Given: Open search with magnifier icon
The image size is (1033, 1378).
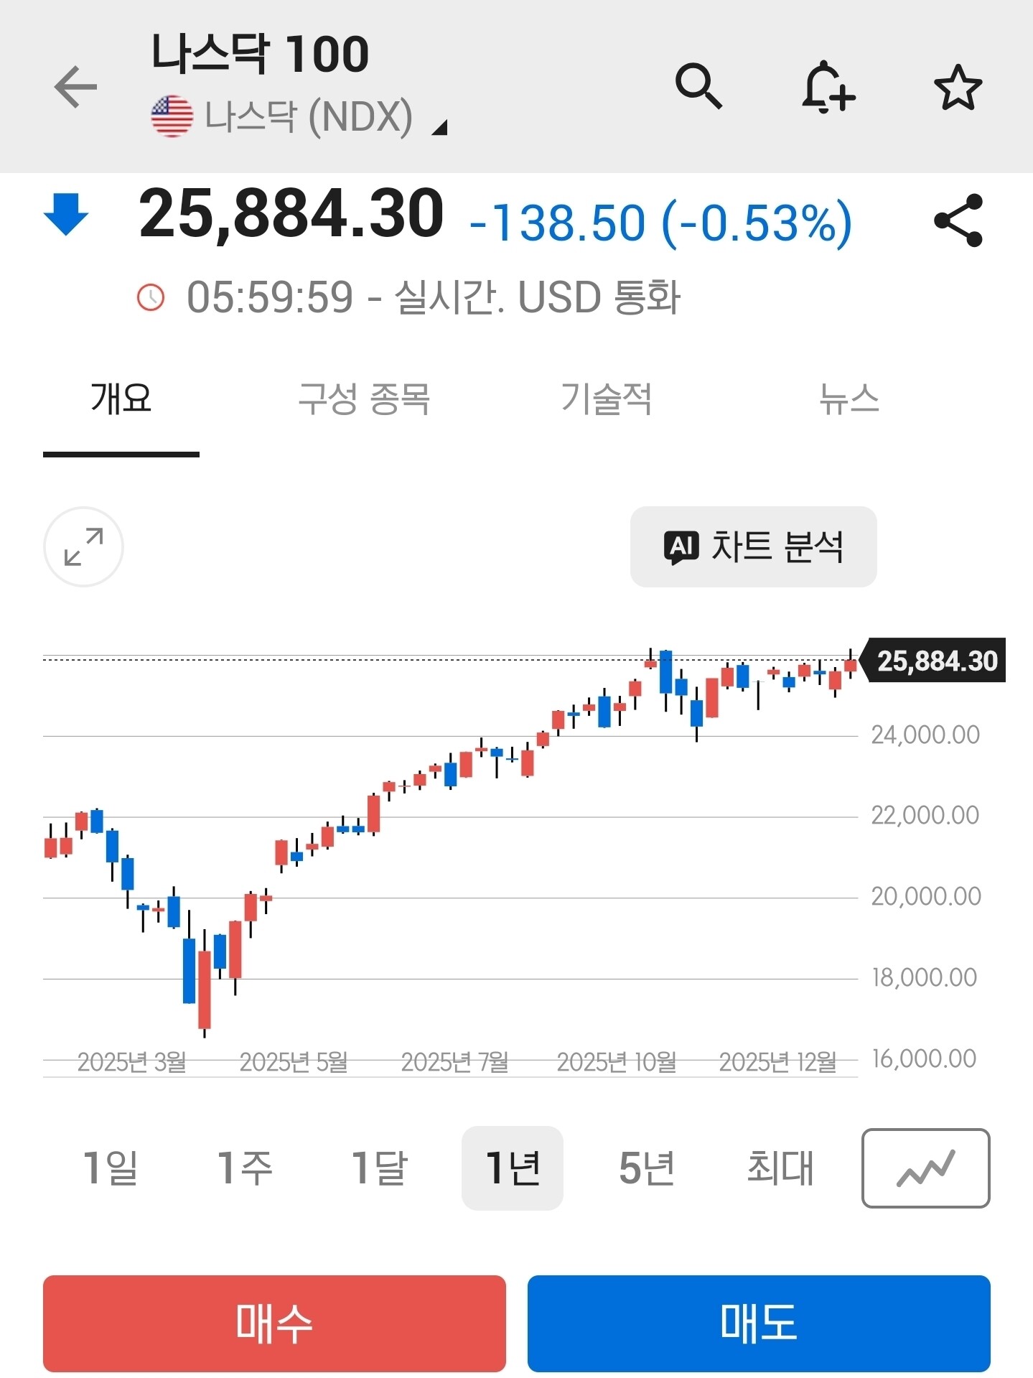Looking at the screenshot, I should (x=698, y=86).
